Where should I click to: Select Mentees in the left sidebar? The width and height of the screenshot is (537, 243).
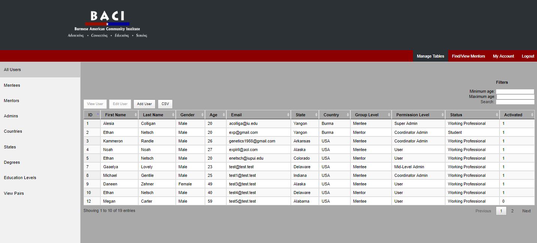[x=12, y=85]
